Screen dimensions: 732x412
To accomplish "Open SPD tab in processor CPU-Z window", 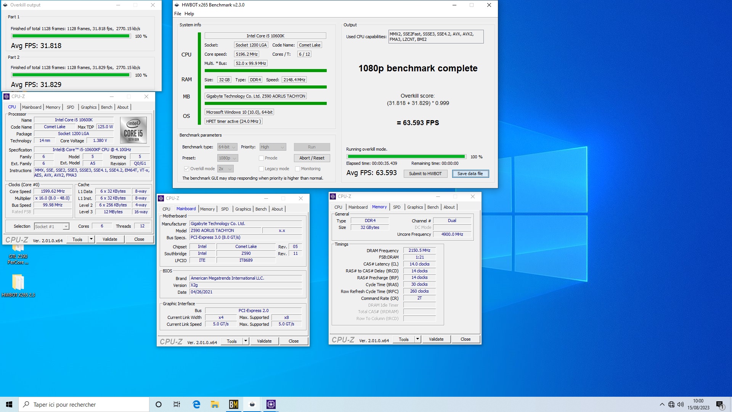I will [71, 107].
